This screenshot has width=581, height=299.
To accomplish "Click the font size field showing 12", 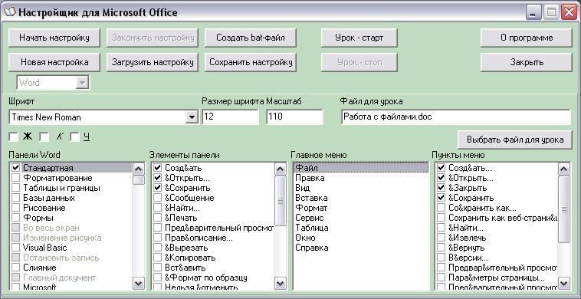I will click(231, 117).
